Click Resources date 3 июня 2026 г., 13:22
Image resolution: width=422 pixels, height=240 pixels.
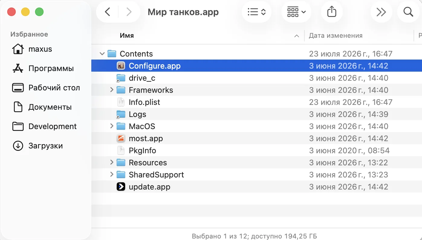point(348,163)
